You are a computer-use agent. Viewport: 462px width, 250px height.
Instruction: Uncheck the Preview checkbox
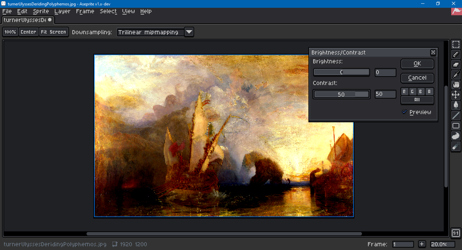(x=404, y=112)
